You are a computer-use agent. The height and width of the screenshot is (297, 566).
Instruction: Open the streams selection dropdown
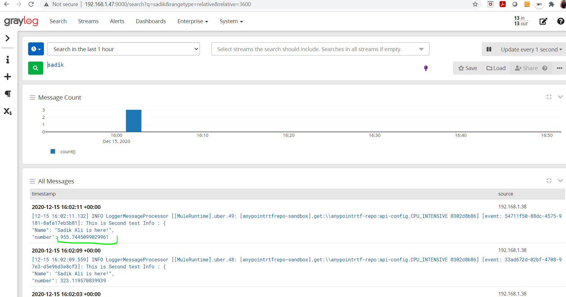click(x=320, y=49)
